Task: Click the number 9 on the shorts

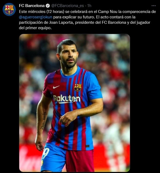Action: point(46,153)
